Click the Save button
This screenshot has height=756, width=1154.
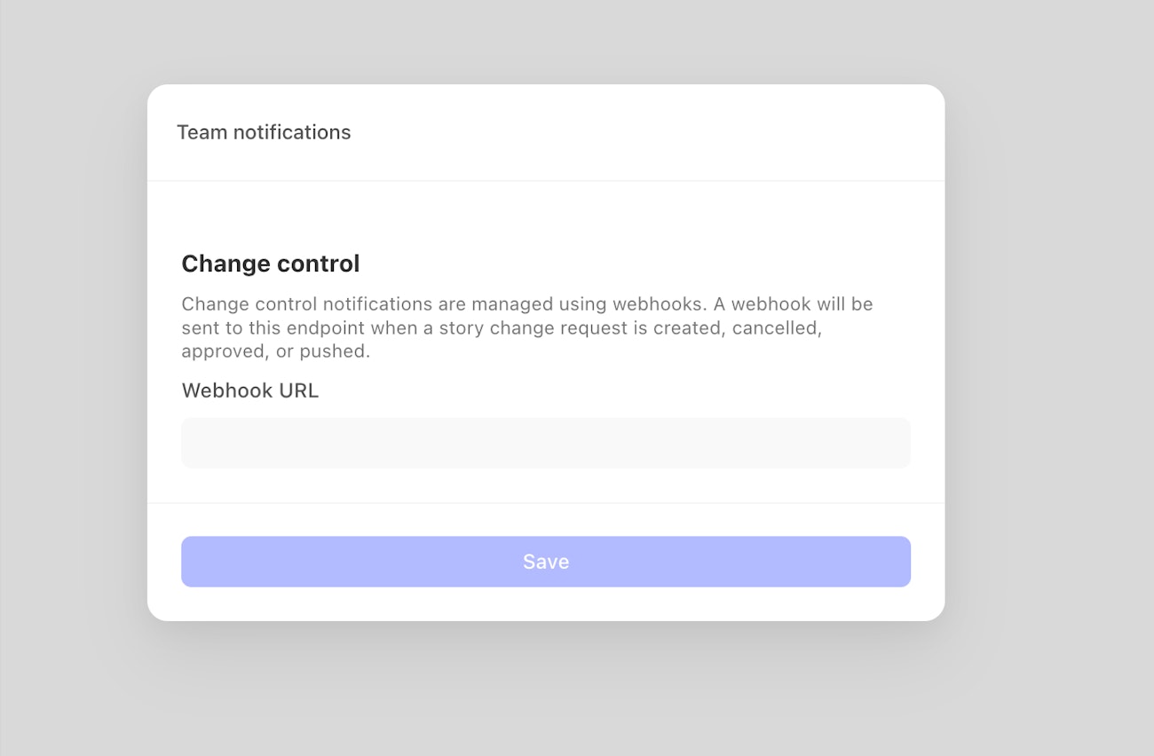coord(545,562)
